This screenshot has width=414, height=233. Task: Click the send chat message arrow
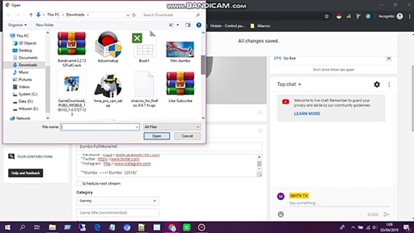386,214
